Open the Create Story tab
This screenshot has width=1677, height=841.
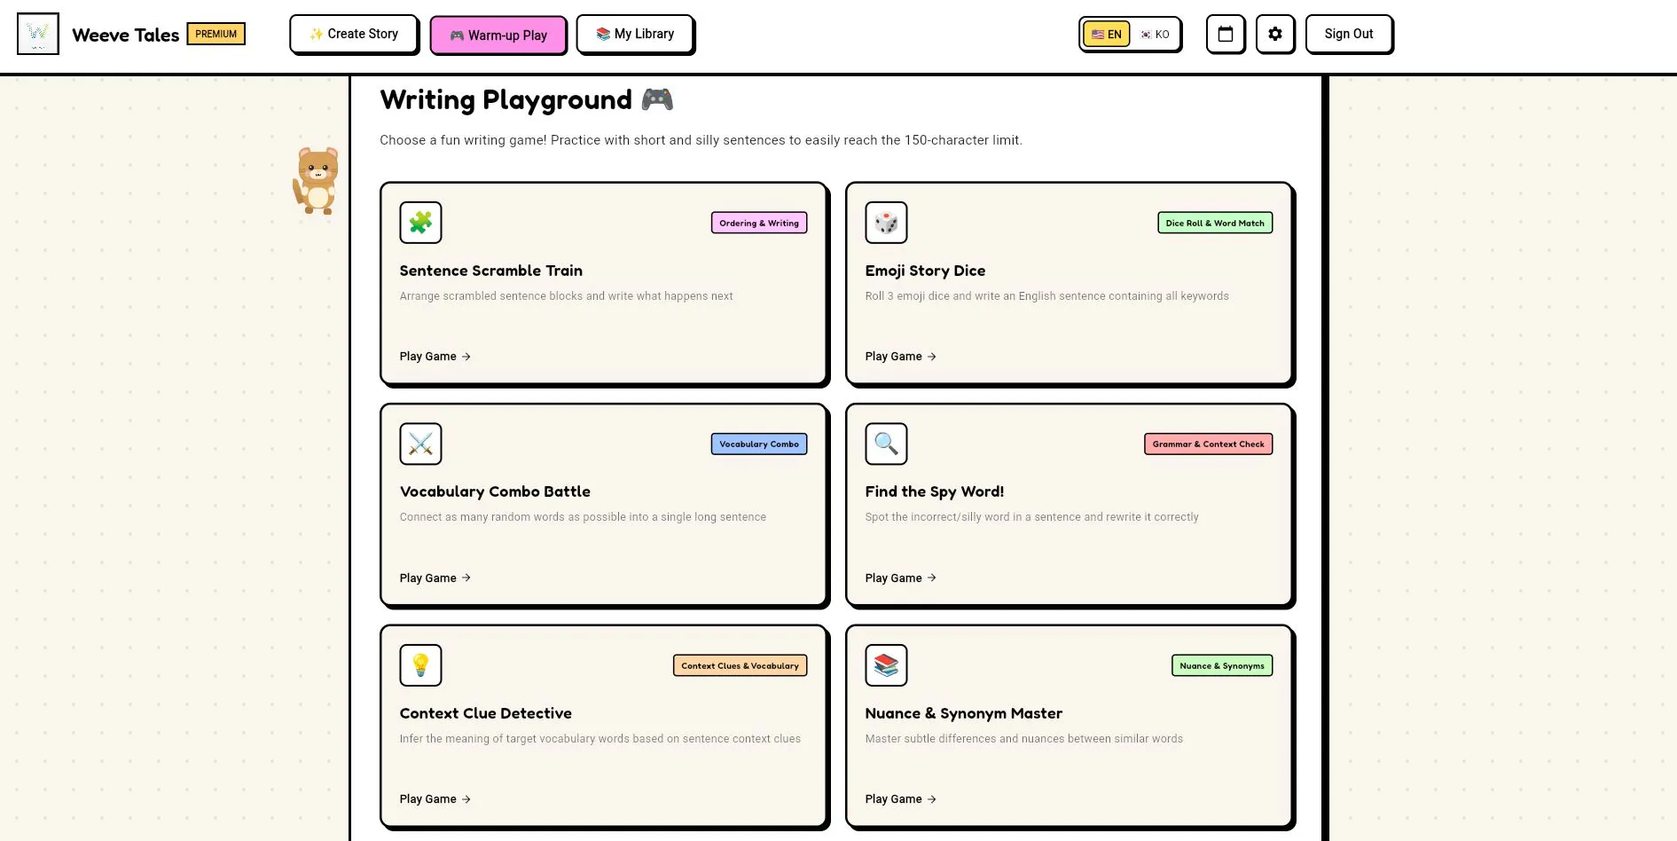click(354, 34)
